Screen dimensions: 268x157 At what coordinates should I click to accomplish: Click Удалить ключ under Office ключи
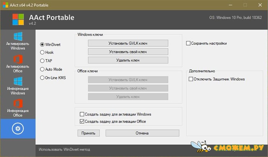[x=128, y=96]
